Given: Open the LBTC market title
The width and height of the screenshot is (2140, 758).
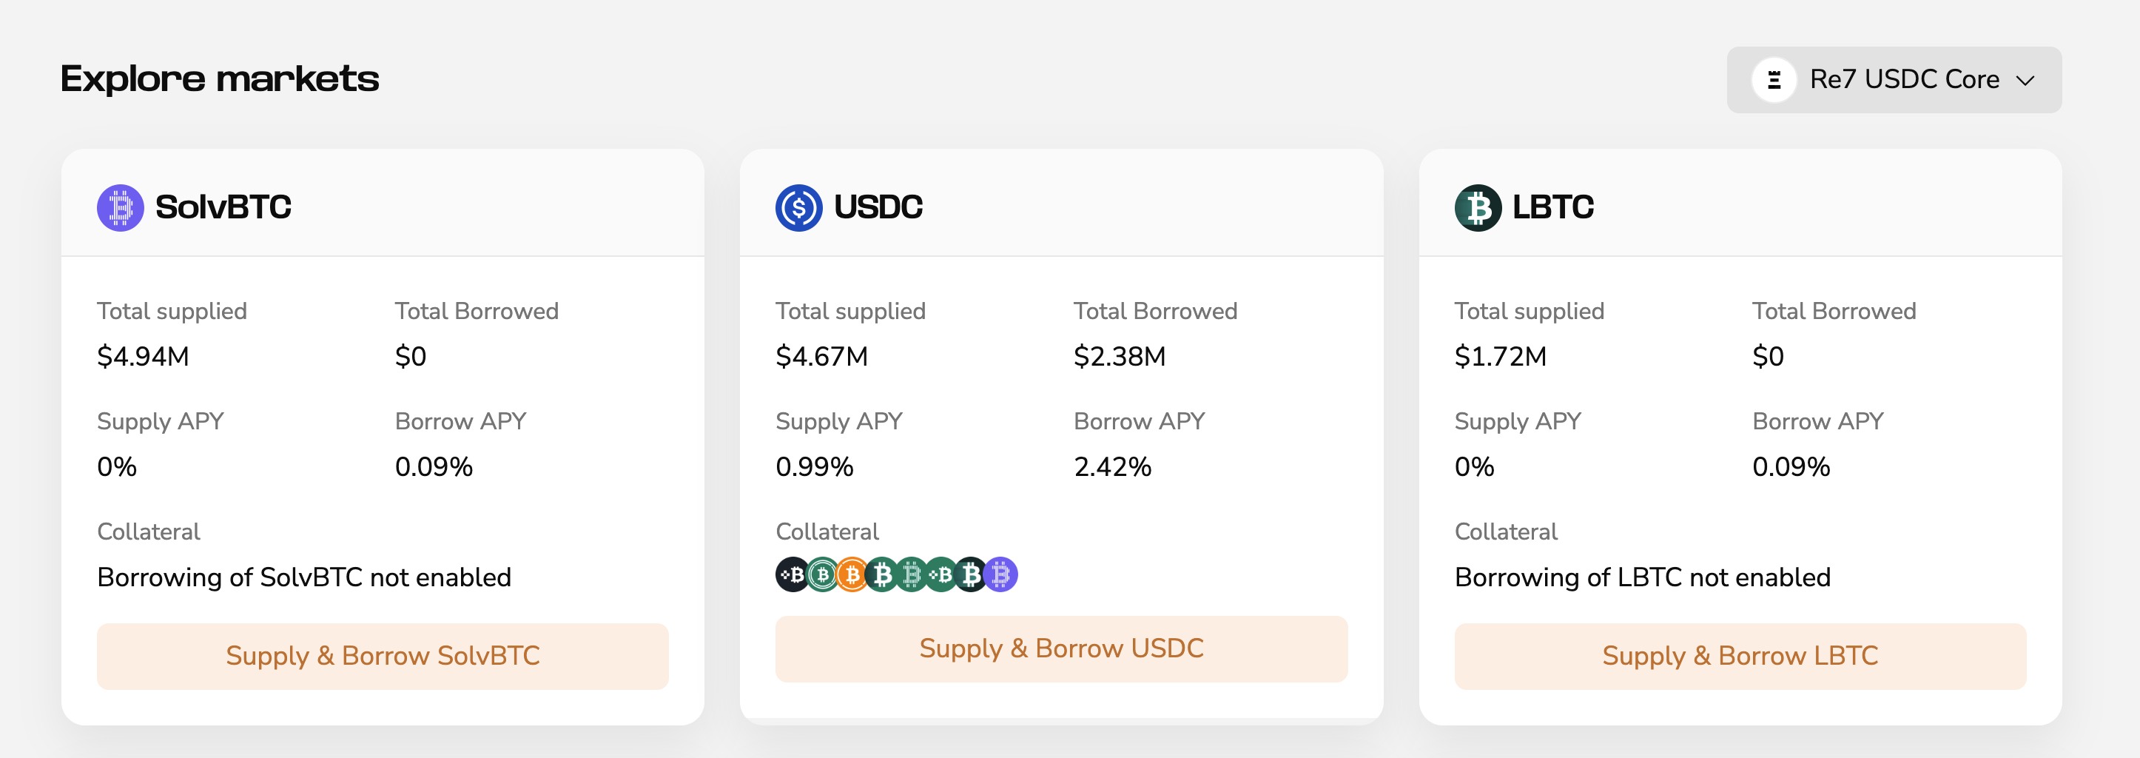Looking at the screenshot, I should 1552,207.
